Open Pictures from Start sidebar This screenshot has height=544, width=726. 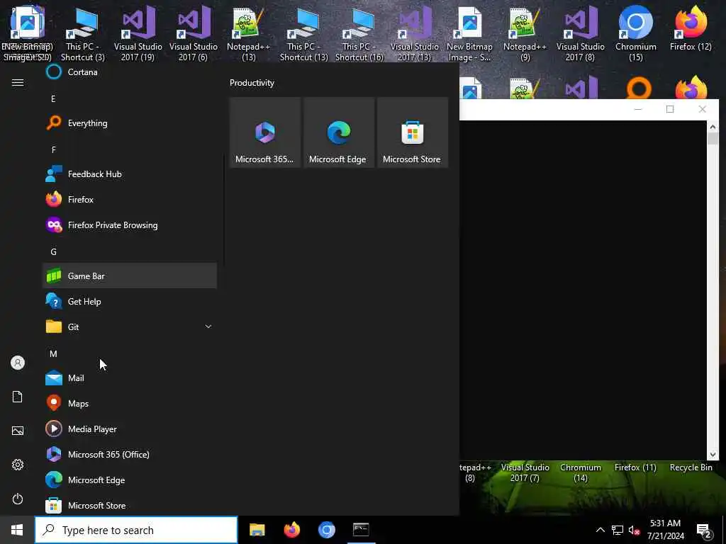pyautogui.click(x=18, y=431)
